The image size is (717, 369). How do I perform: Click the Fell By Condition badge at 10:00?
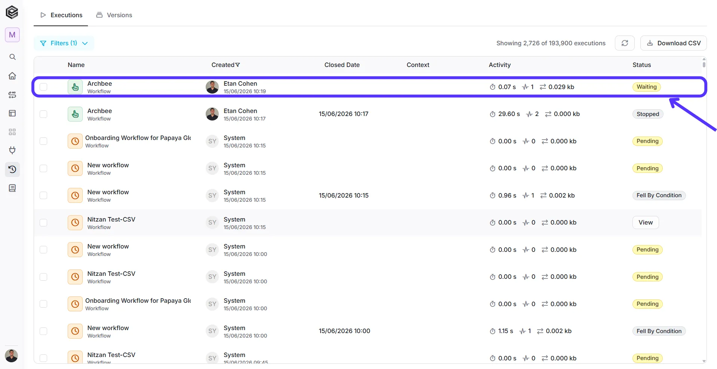659,331
